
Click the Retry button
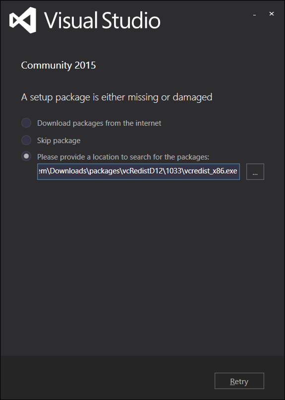pos(239,381)
